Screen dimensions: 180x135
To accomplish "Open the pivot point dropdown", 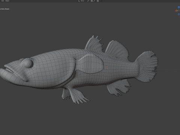I will click(x=88, y=1).
